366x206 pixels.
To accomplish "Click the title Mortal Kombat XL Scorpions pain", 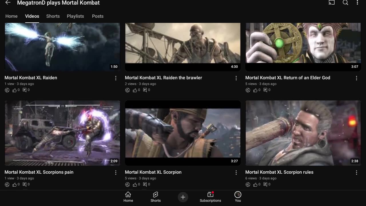I will [x=39, y=172].
